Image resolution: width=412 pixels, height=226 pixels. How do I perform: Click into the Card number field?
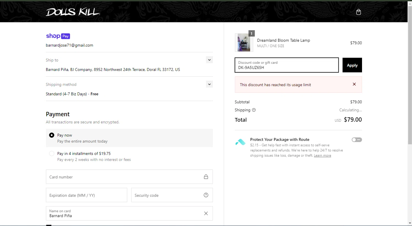[129, 177]
